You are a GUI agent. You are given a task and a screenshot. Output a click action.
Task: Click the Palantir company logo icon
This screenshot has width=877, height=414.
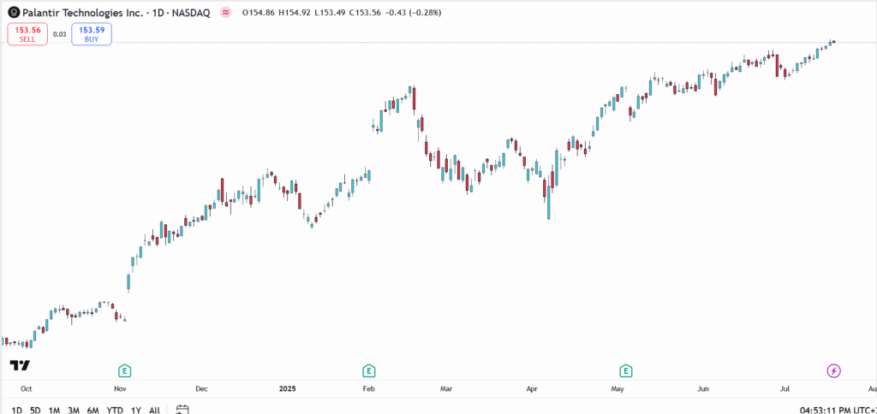click(x=13, y=13)
